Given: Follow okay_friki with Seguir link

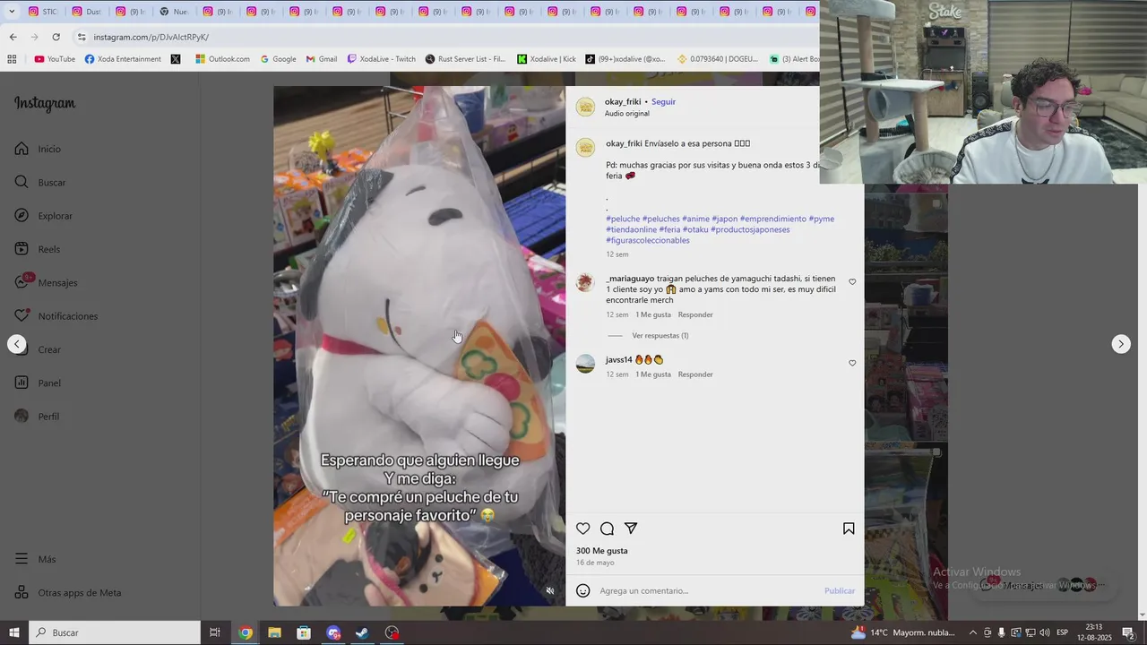Looking at the screenshot, I should click(x=663, y=101).
